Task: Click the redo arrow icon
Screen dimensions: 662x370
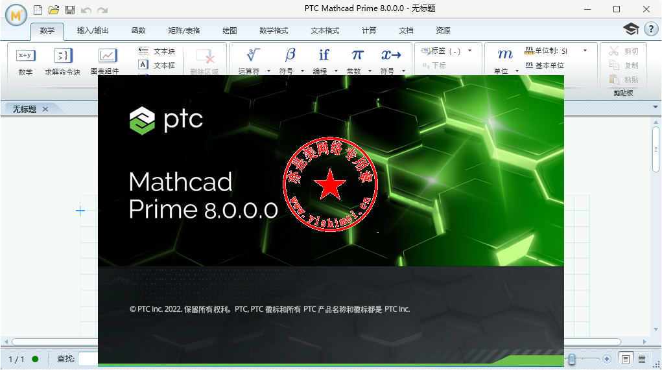Action: pos(102,10)
